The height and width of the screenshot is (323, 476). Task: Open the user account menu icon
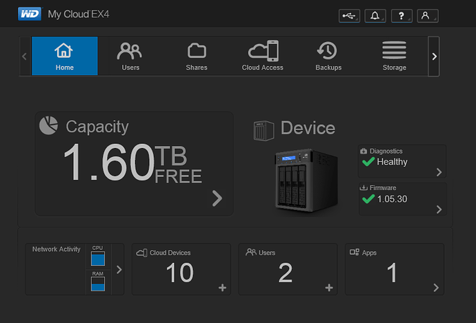(427, 16)
